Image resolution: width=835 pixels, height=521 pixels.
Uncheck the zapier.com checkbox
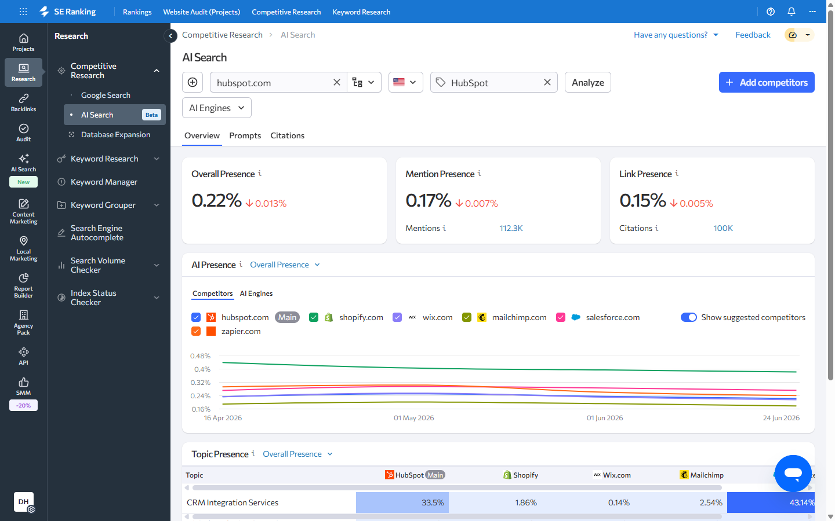click(x=196, y=331)
